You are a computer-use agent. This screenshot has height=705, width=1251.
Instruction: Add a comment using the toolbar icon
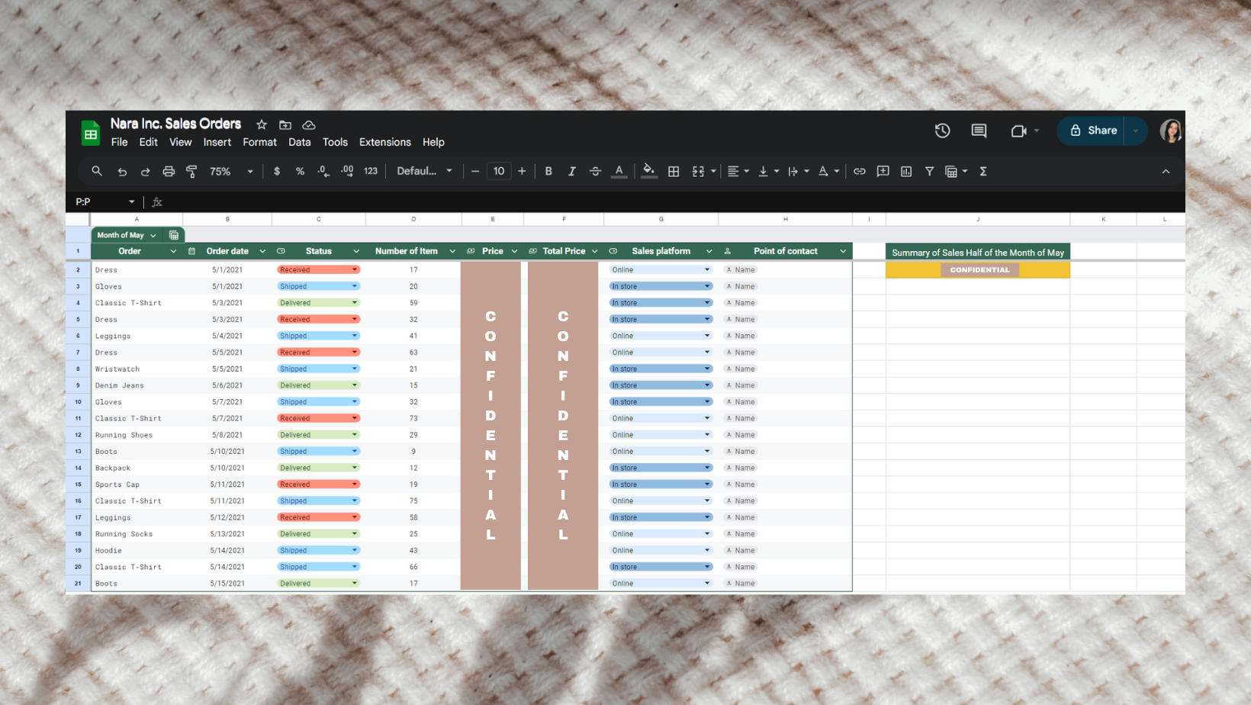(883, 172)
